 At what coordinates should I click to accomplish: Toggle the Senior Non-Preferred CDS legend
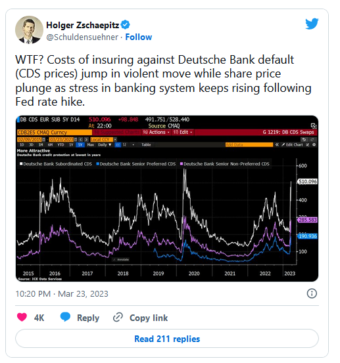point(225,164)
